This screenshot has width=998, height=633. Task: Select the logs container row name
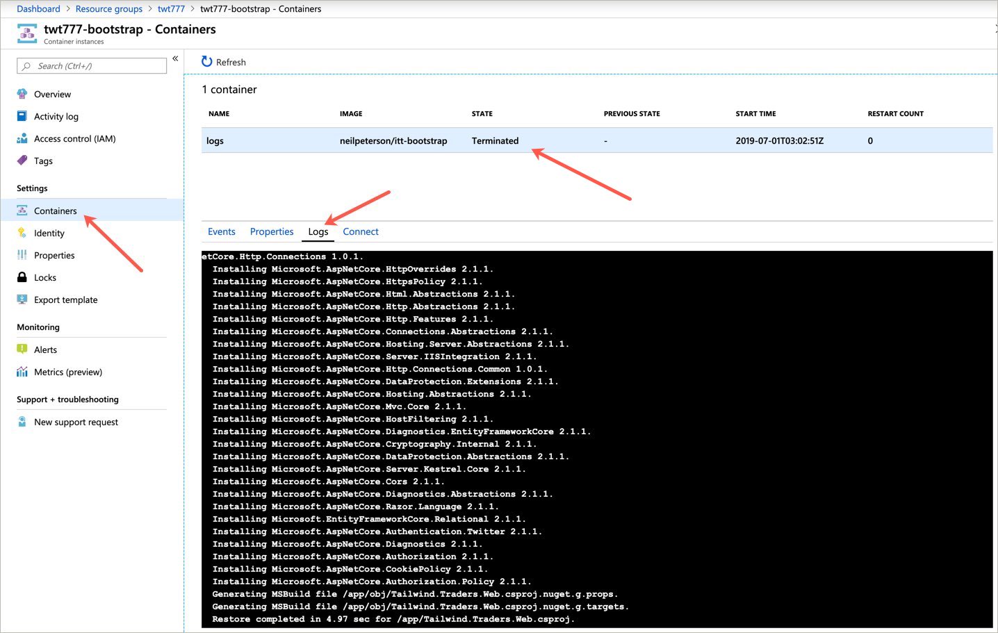215,141
